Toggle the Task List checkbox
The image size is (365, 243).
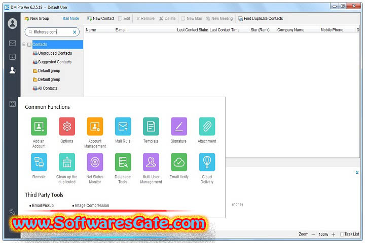[x=342, y=234]
